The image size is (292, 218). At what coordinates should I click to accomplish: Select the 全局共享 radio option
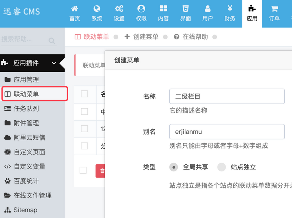174,167
